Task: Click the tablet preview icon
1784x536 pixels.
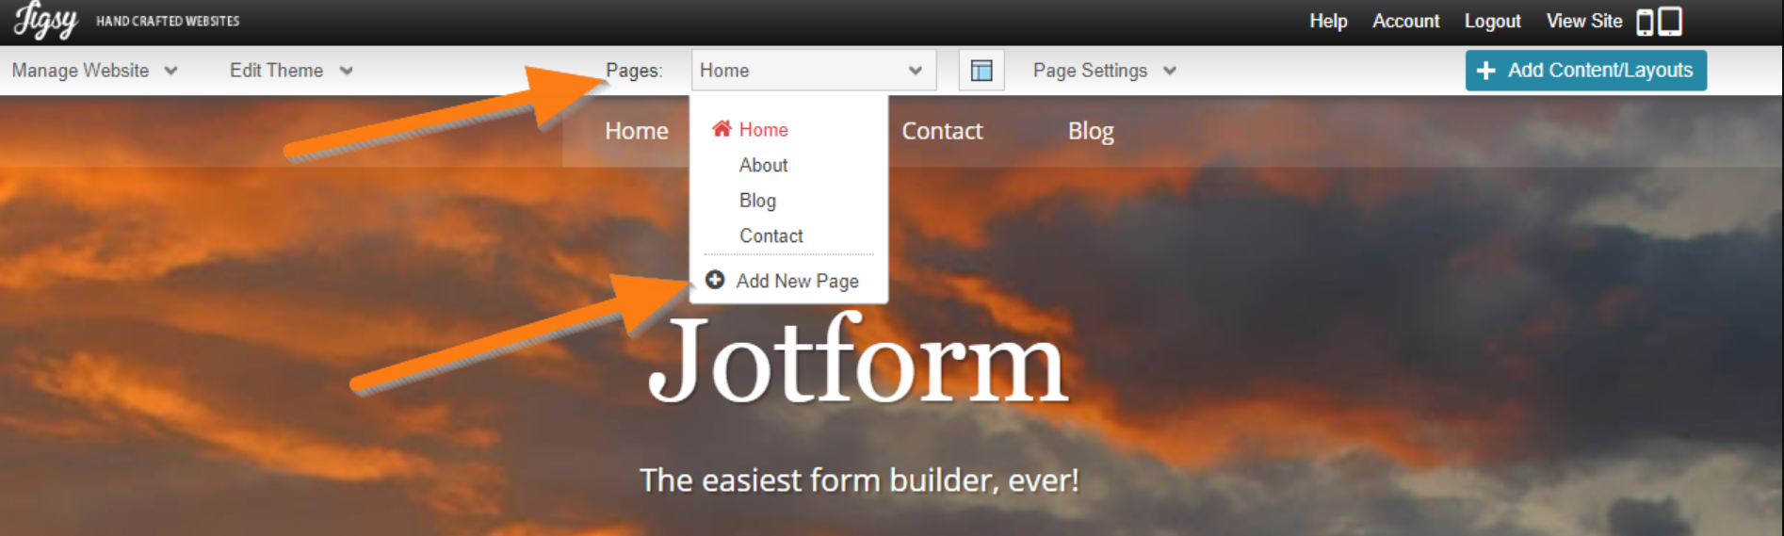Action: [1670, 21]
